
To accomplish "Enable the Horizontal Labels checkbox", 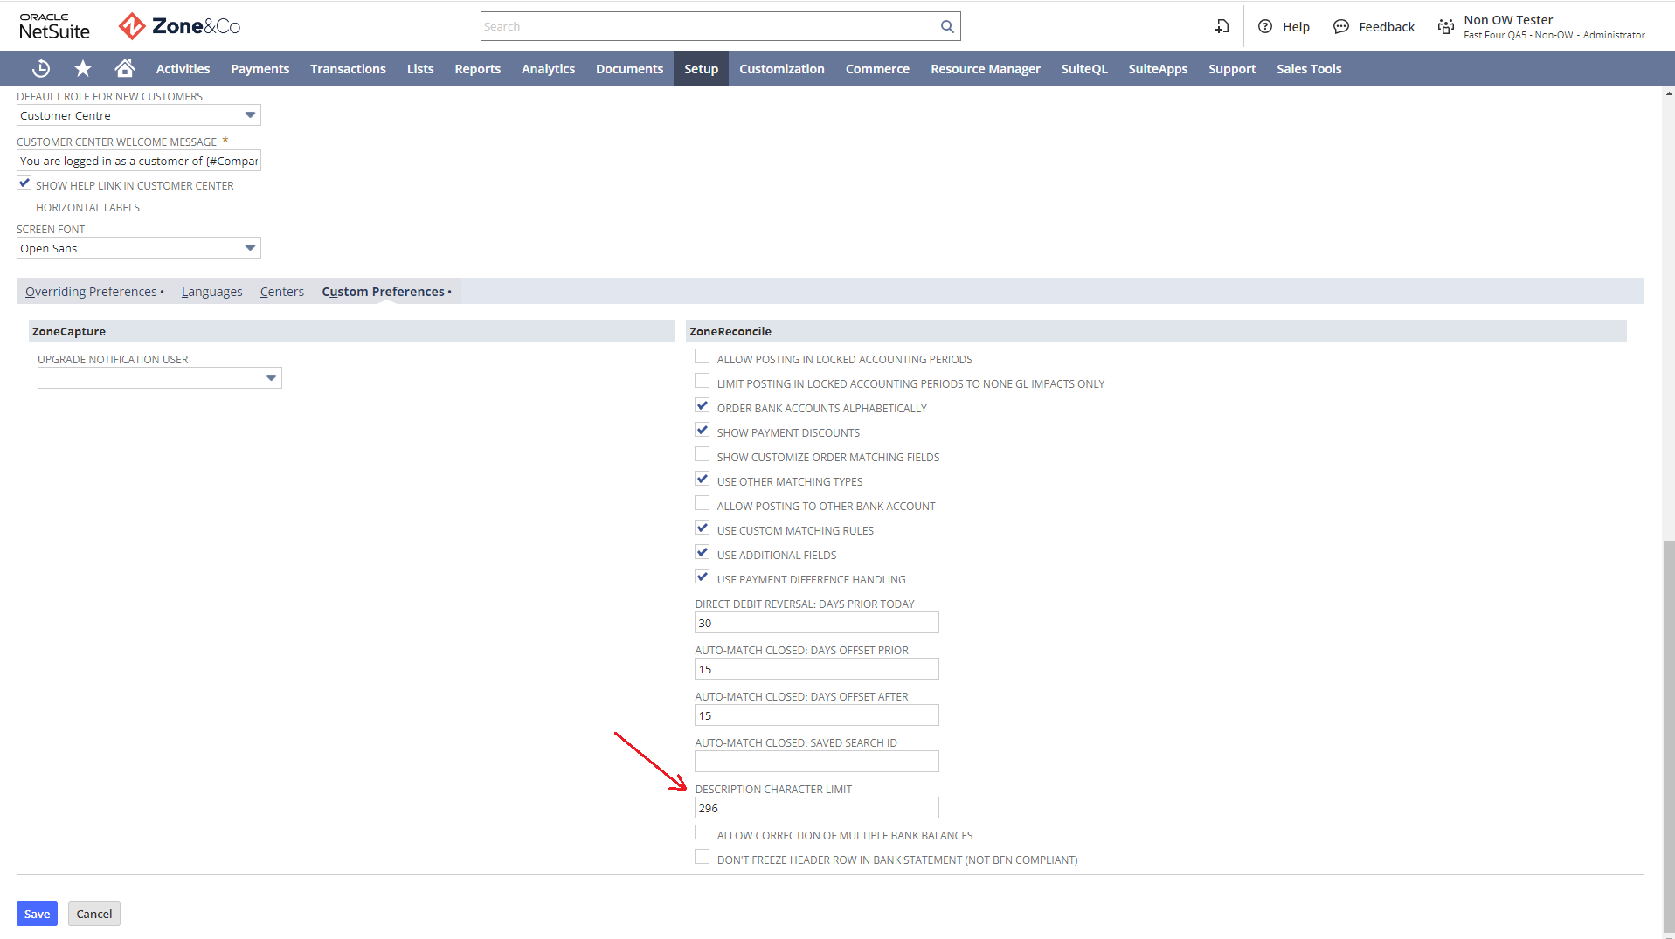I will pos(24,205).
